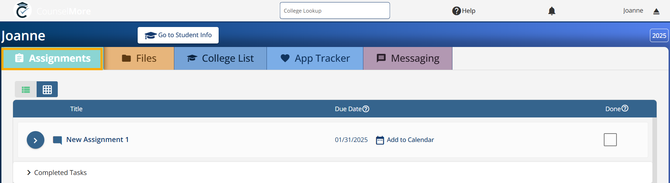The height and width of the screenshot is (183, 670).
Task: Open notifications bell icon
Action: (x=552, y=11)
